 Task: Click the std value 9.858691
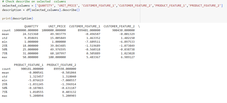31,38
